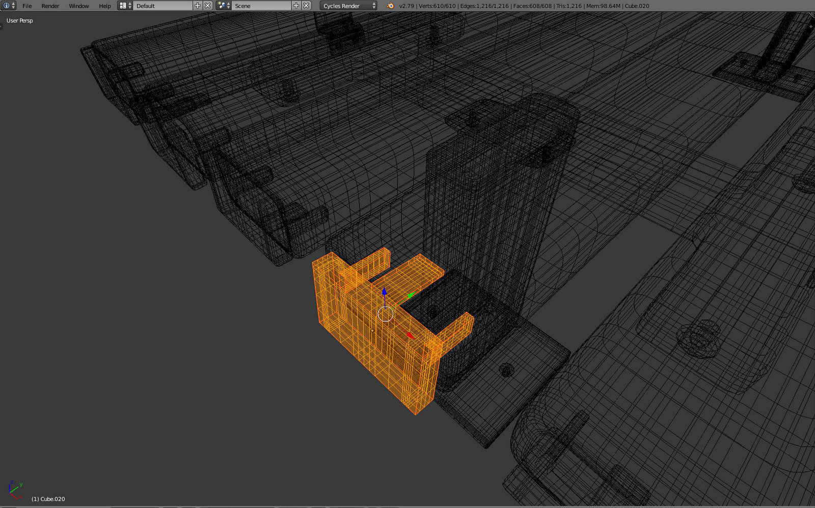Open the Help menu
This screenshot has width=815, height=508.
(x=105, y=6)
